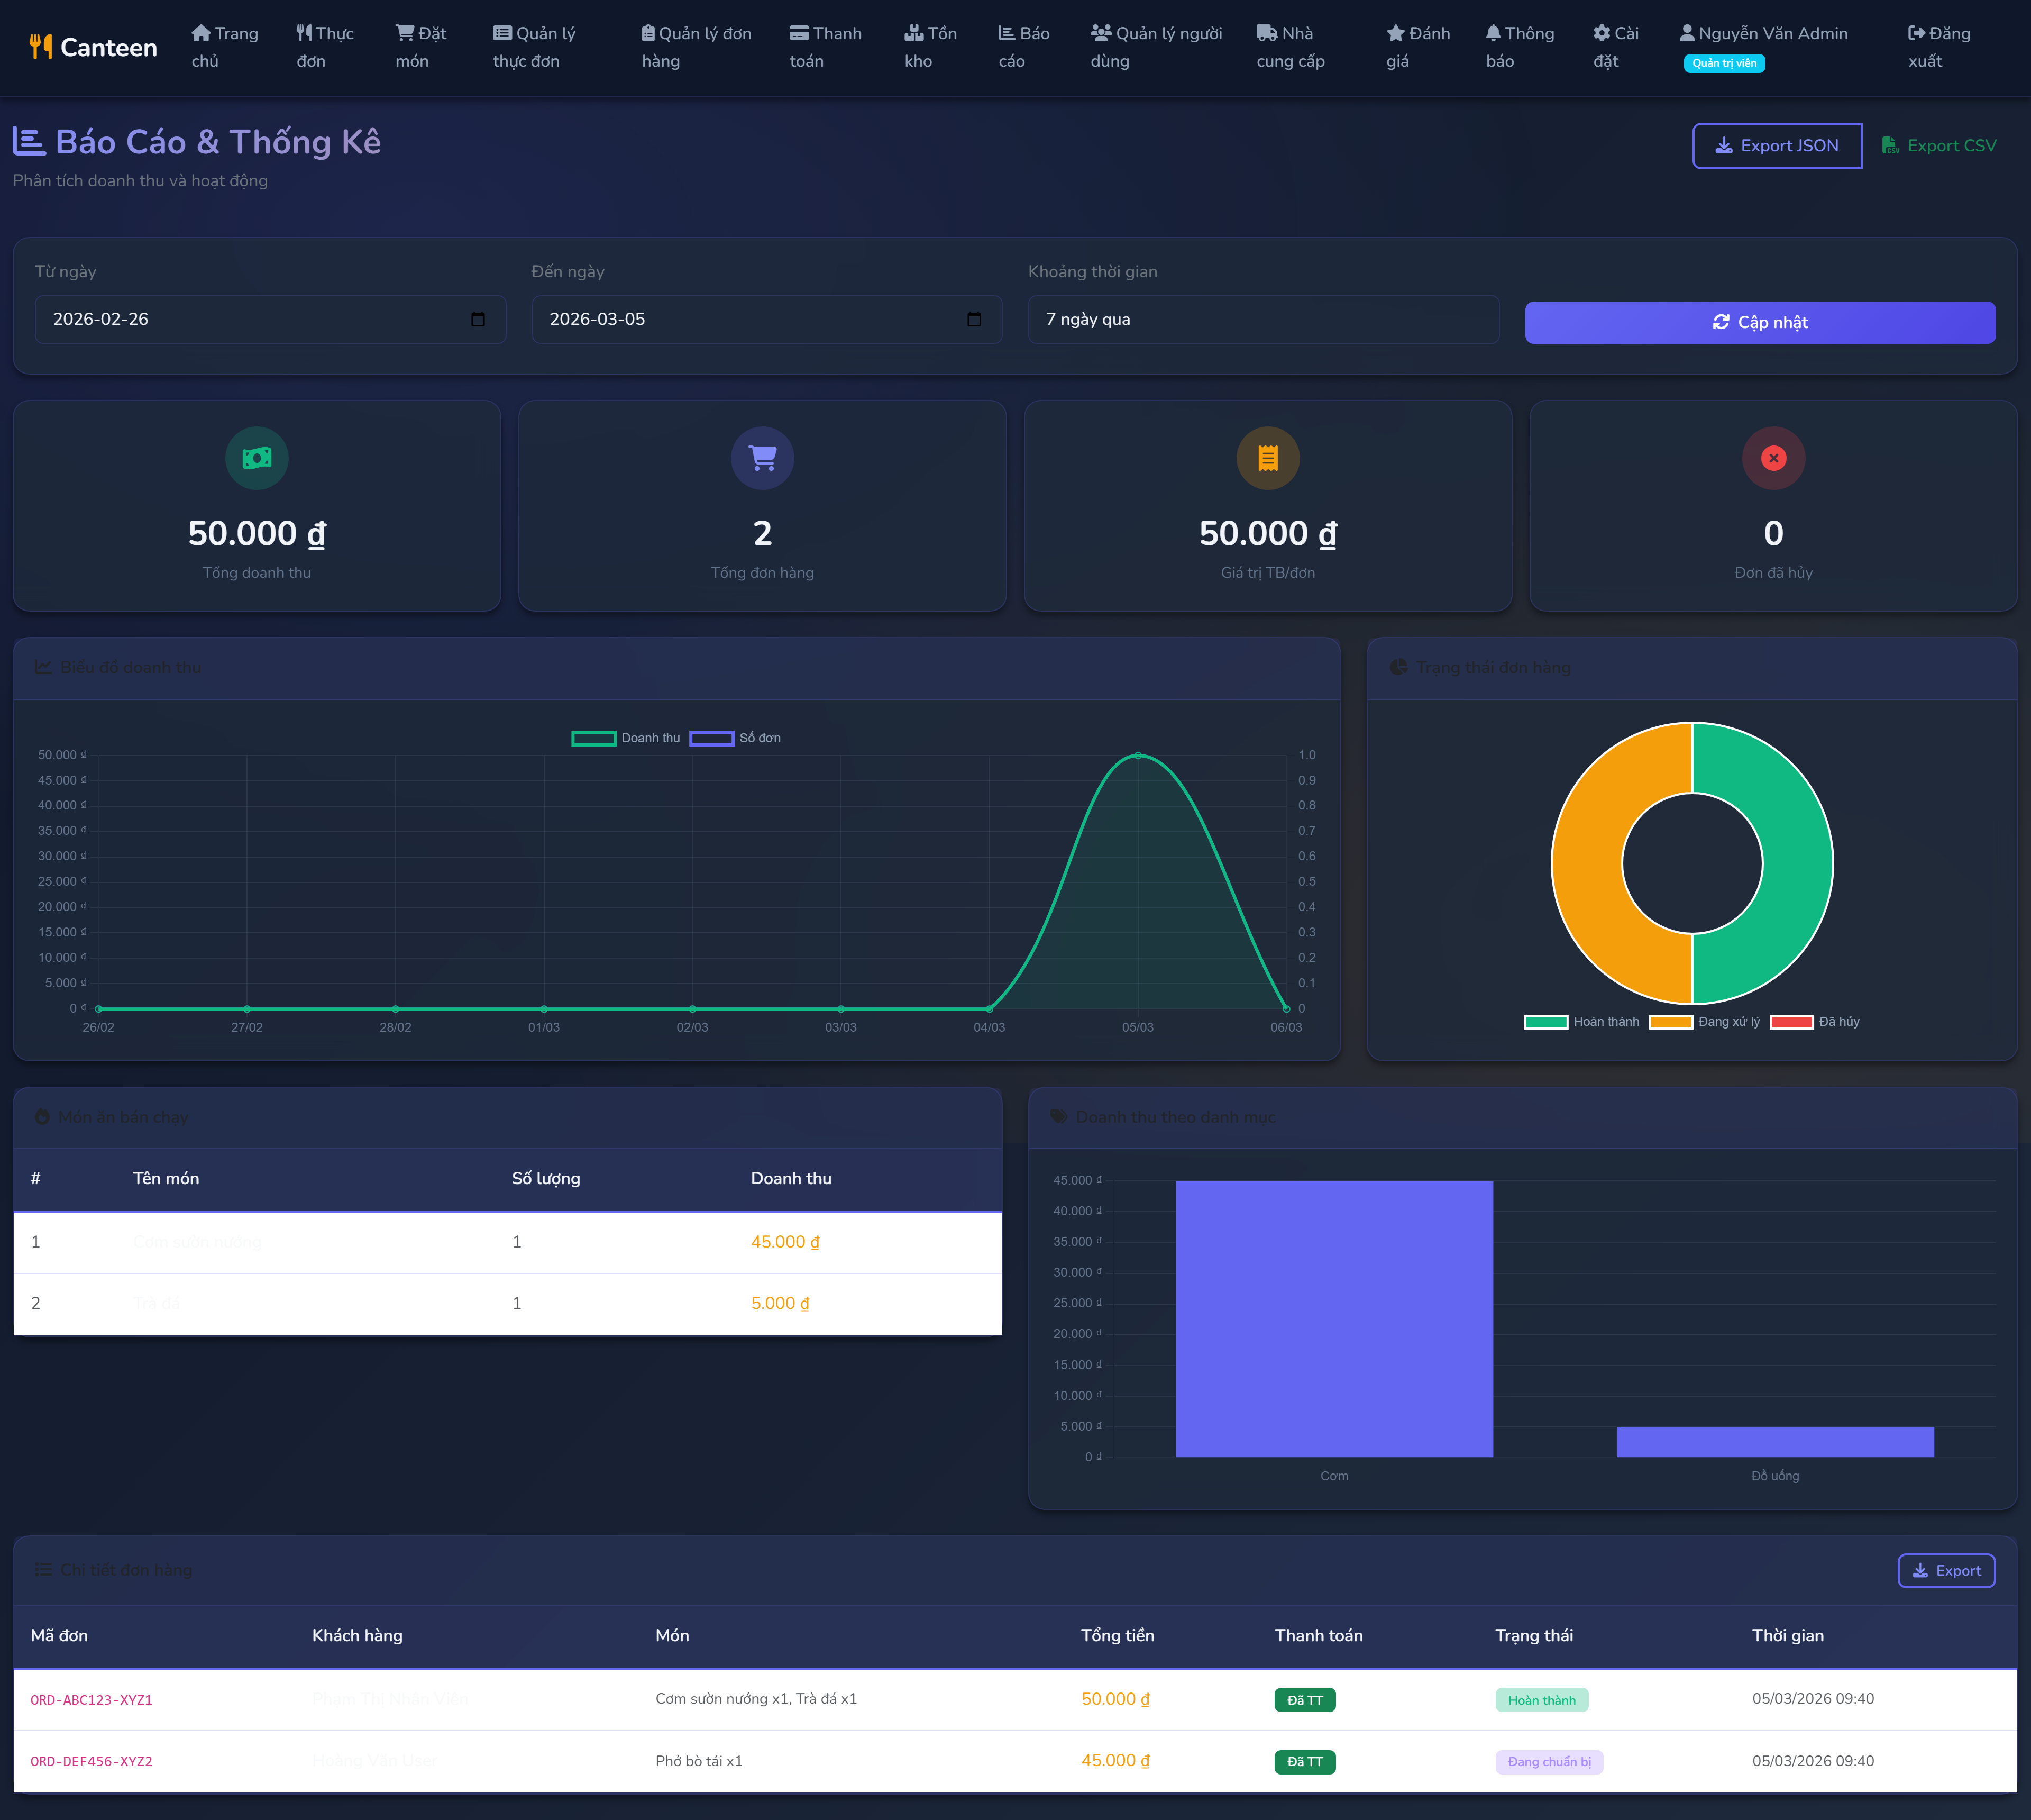The width and height of the screenshot is (2031, 1820).
Task: Expand the Khoảng thời gian dropdown
Action: [1264, 319]
